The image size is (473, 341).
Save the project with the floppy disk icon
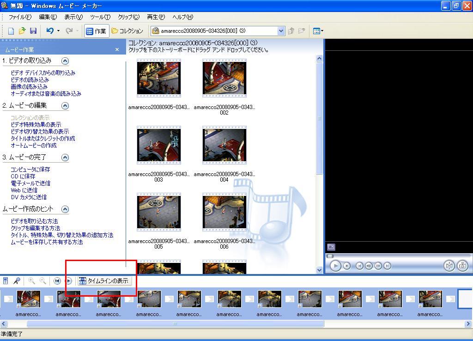click(x=33, y=31)
